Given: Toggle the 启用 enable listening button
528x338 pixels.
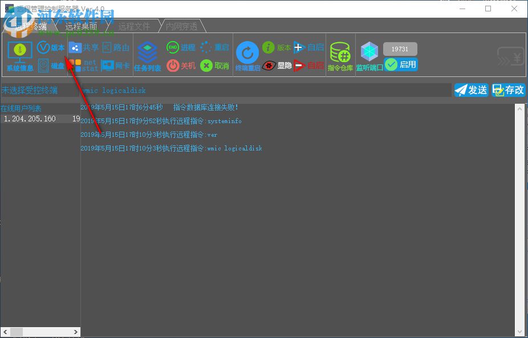Looking at the screenshot, I should click(x=401, y=64).
